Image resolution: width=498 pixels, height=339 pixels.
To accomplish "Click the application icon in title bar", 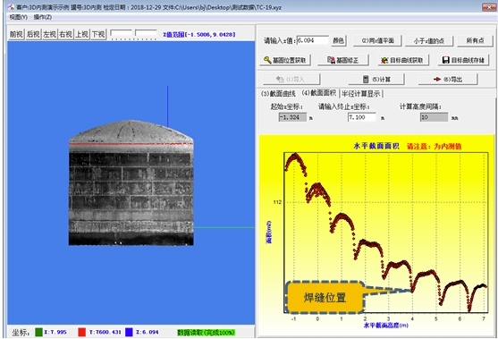I will [12, 7].
